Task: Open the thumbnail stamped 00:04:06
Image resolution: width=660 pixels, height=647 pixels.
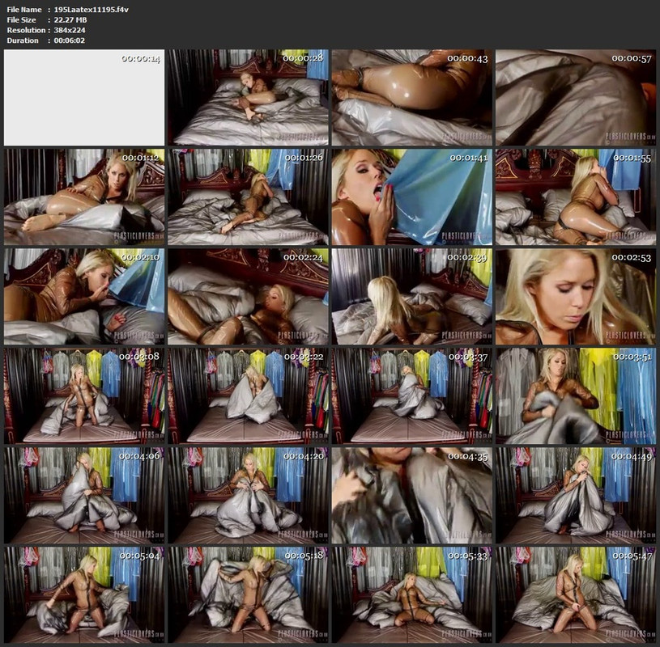Action: 84,495
